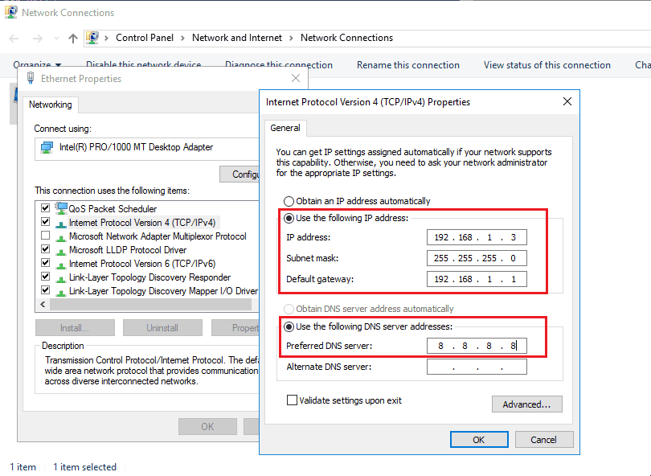The height and width of the screenshot is (476, 651).
Task: Select Microsoft LLDP Protocol Driver item
Action: [128, 250]
